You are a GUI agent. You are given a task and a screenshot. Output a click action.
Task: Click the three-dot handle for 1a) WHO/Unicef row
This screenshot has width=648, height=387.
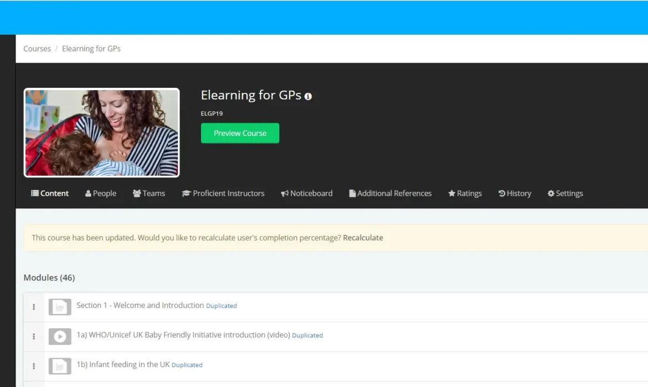34,337
